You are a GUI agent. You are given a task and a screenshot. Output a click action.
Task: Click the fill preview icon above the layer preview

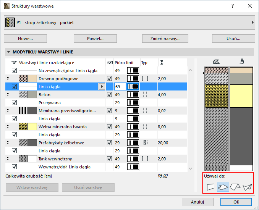[x=216, y=62]
